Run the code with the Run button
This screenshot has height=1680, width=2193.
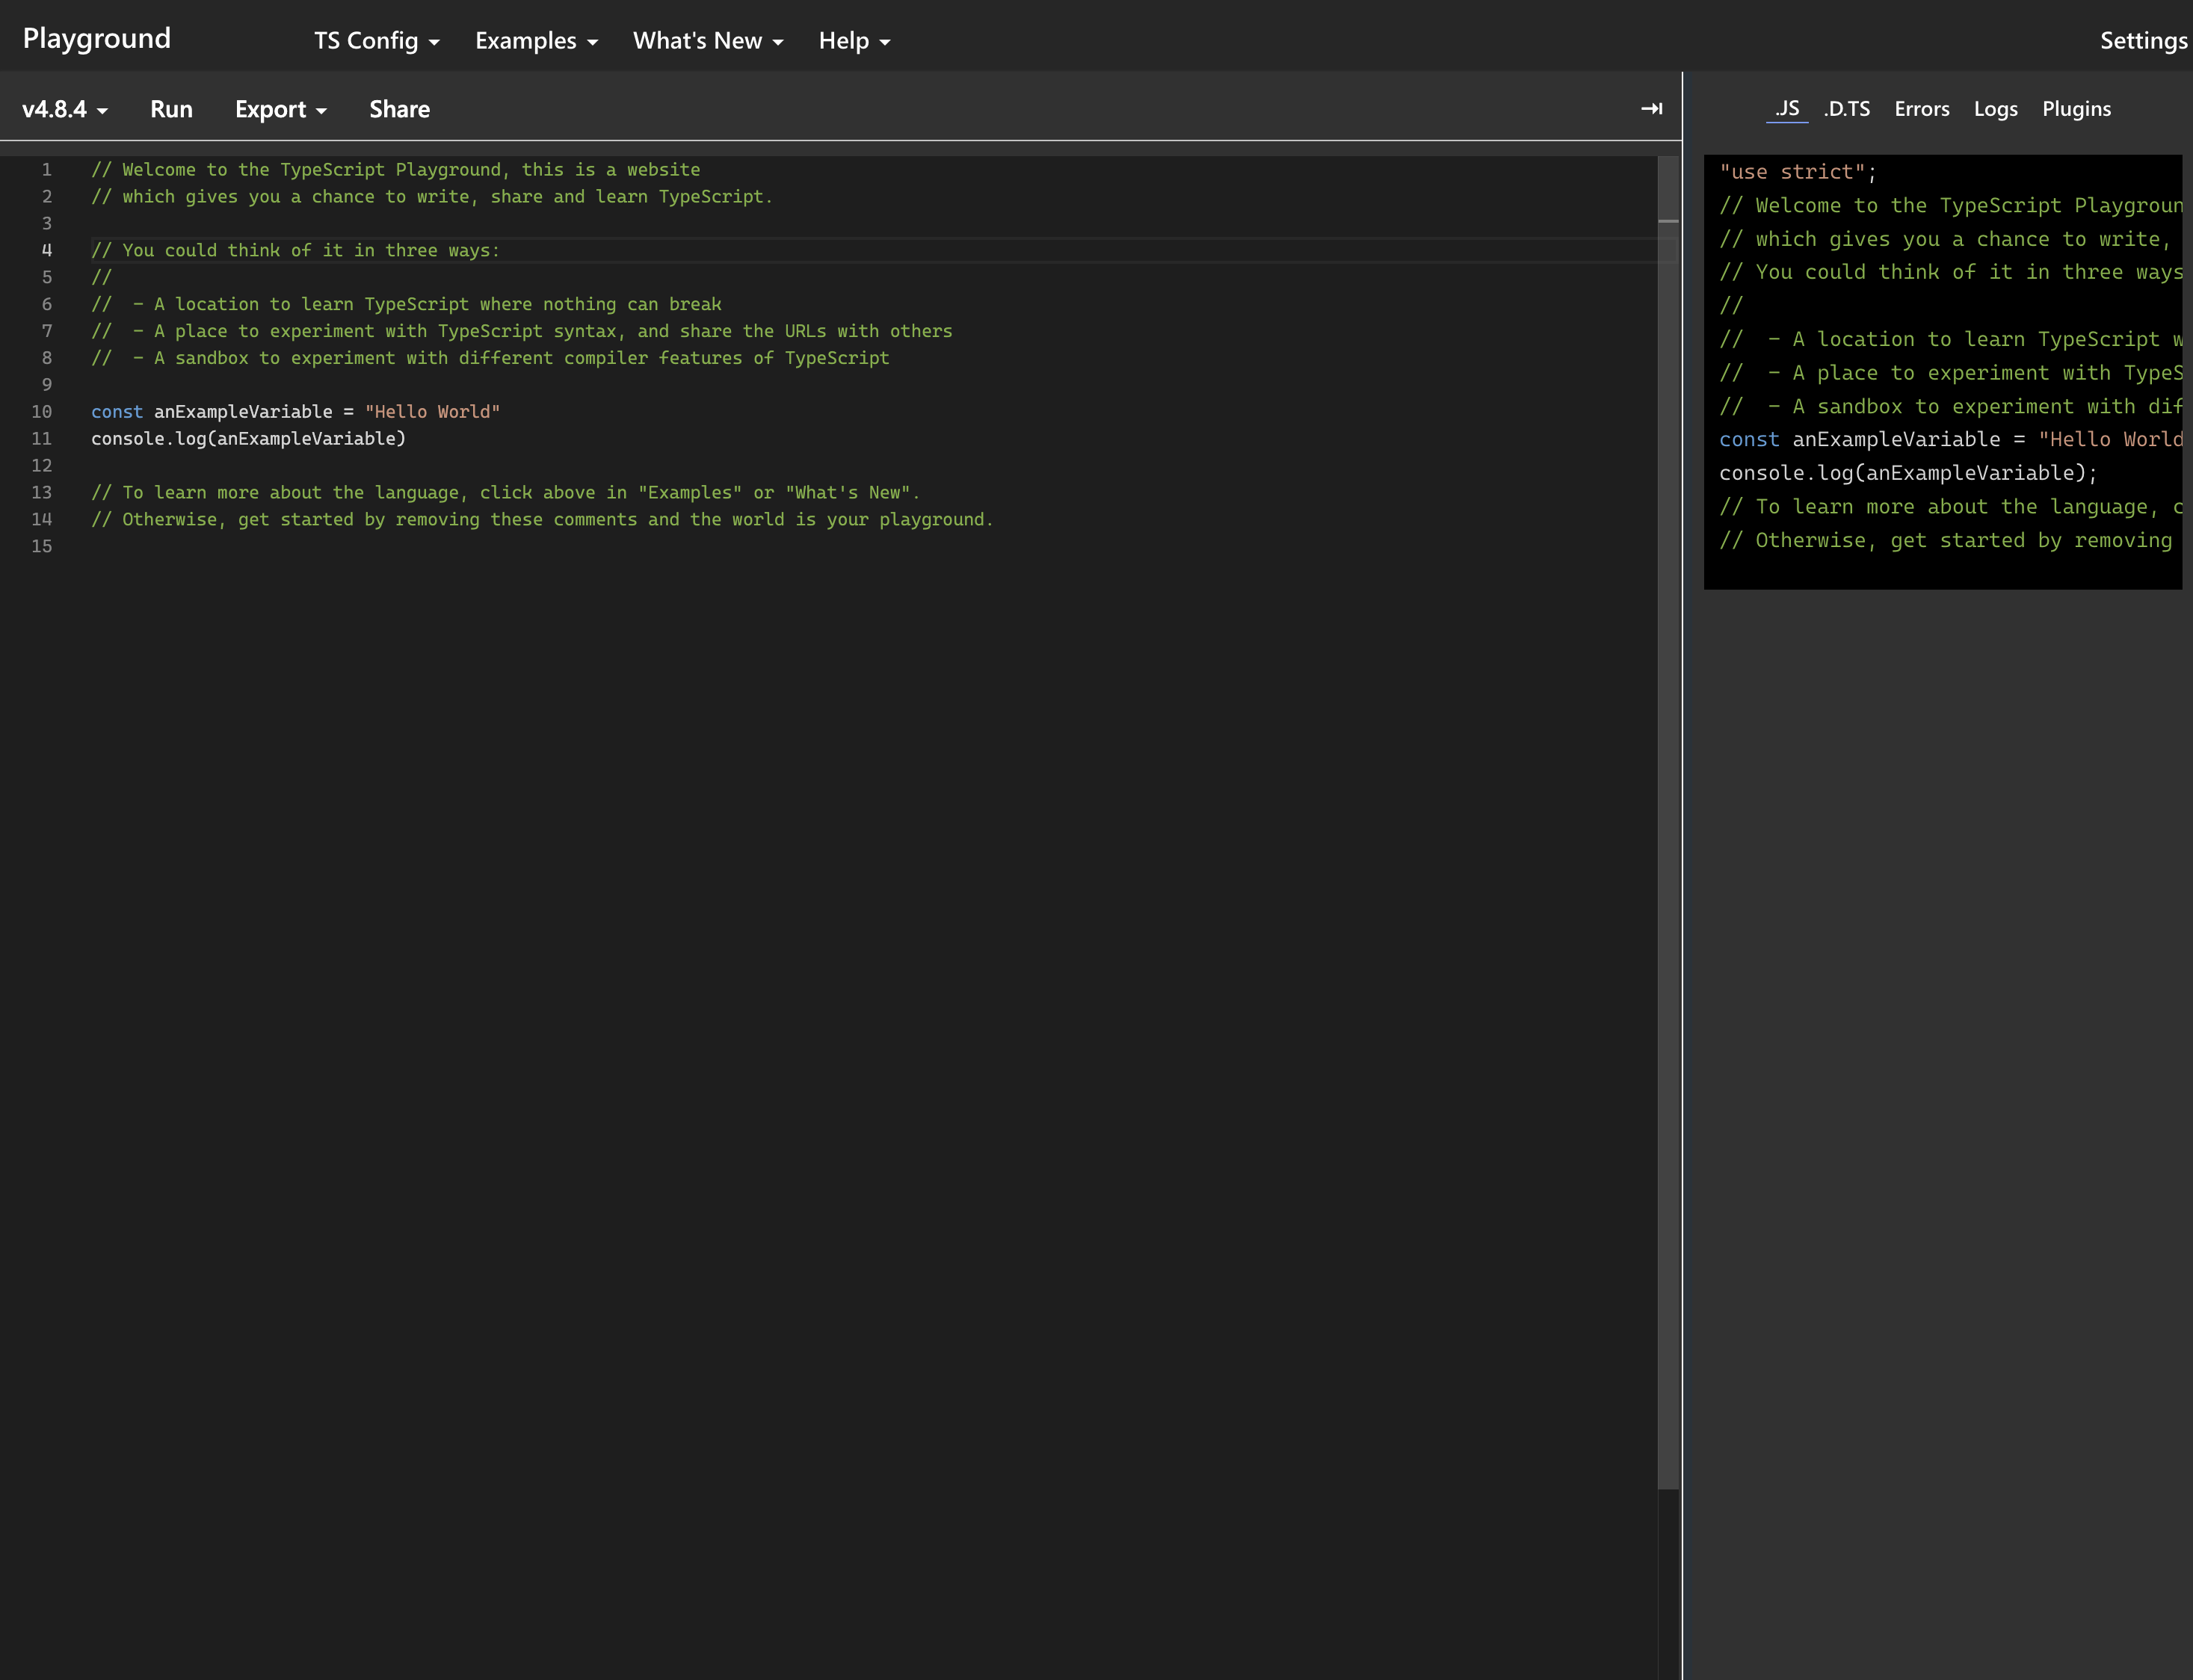(171, 109)
